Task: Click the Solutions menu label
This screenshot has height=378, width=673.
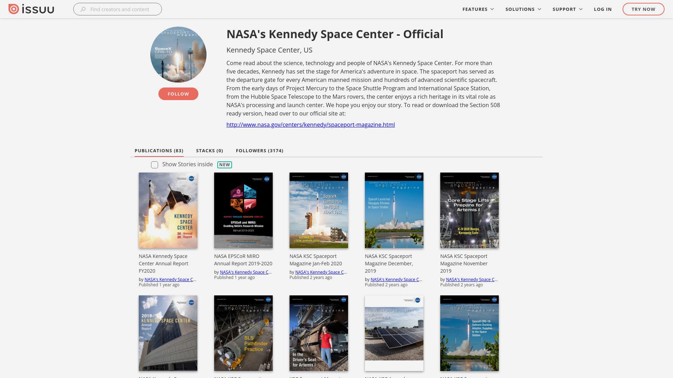Action: [x=520, y=9]
